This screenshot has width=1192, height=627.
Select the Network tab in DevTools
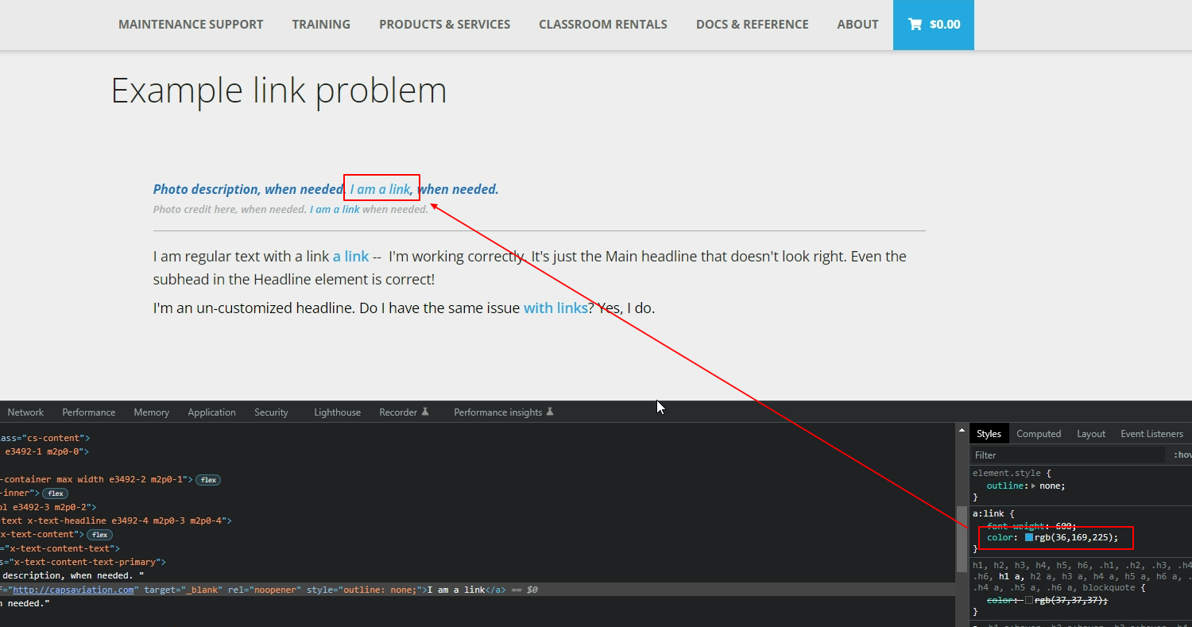[25, 412]
